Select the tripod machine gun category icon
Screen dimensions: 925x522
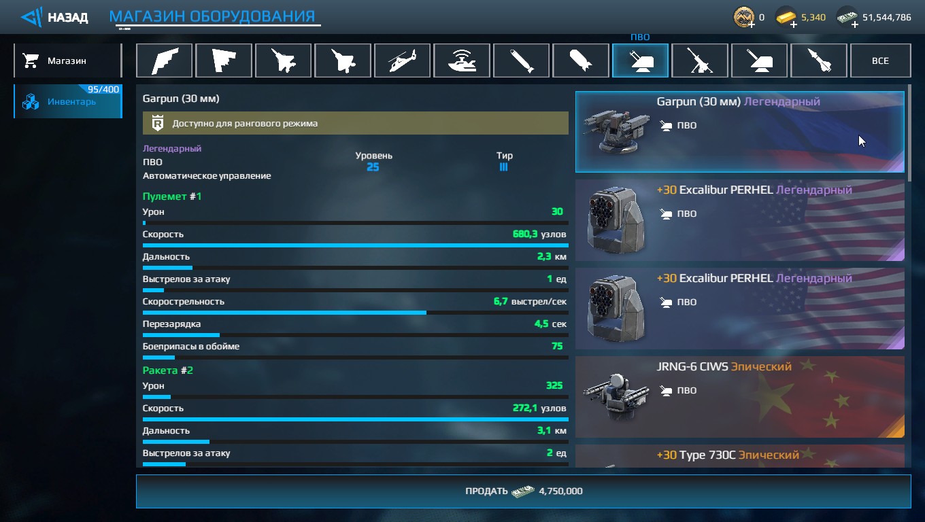pyautogui.click(x=700, y=60)
